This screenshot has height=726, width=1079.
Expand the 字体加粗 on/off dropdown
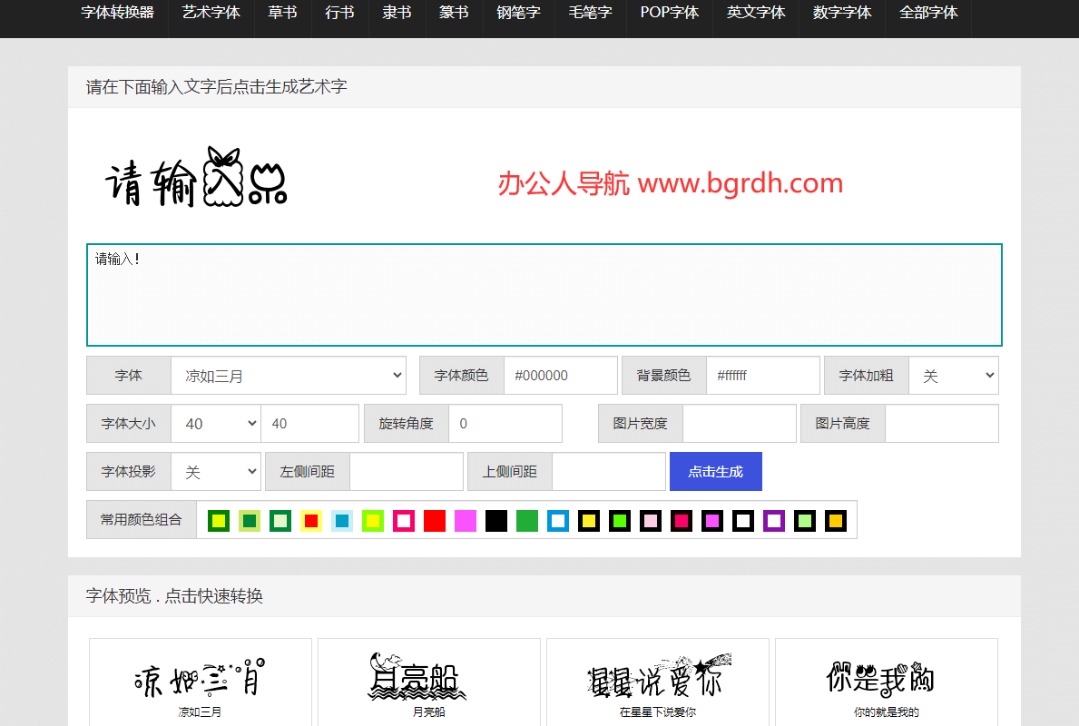point(954,375)
